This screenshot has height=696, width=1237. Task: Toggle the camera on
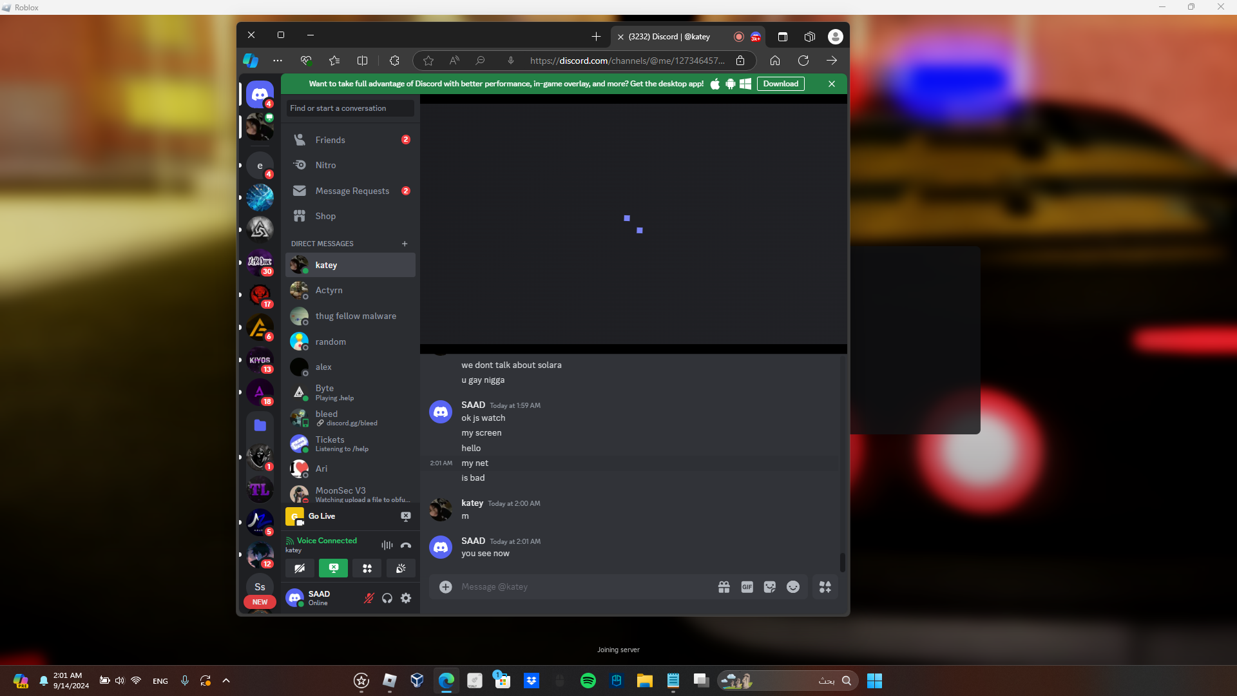300,568
